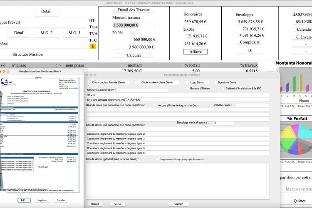Click the DEVIS text field

click(178, 95)
